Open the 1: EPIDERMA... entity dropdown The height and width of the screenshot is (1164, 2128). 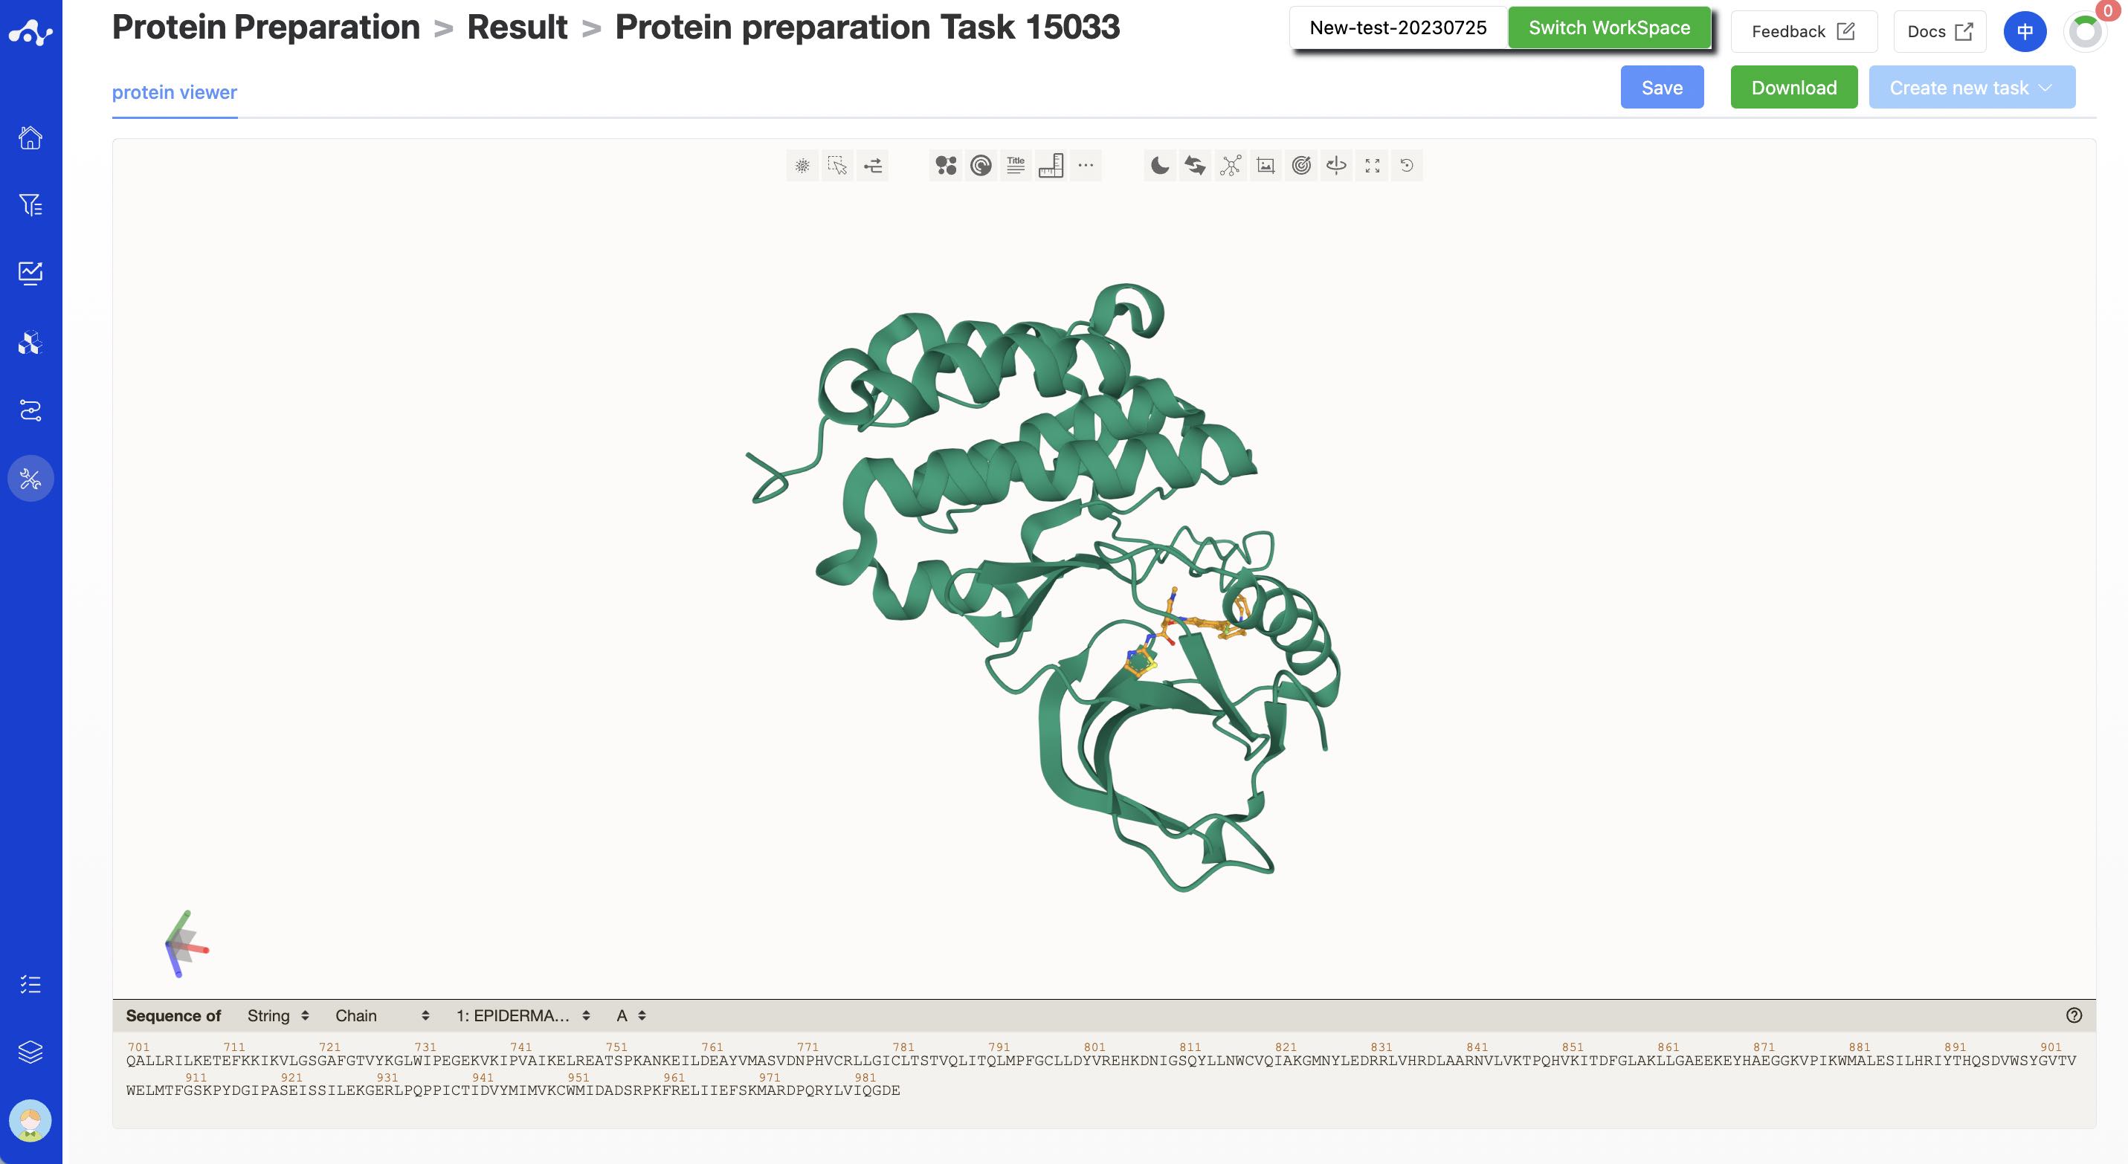pyautogui.click(x=523, y=1015)
